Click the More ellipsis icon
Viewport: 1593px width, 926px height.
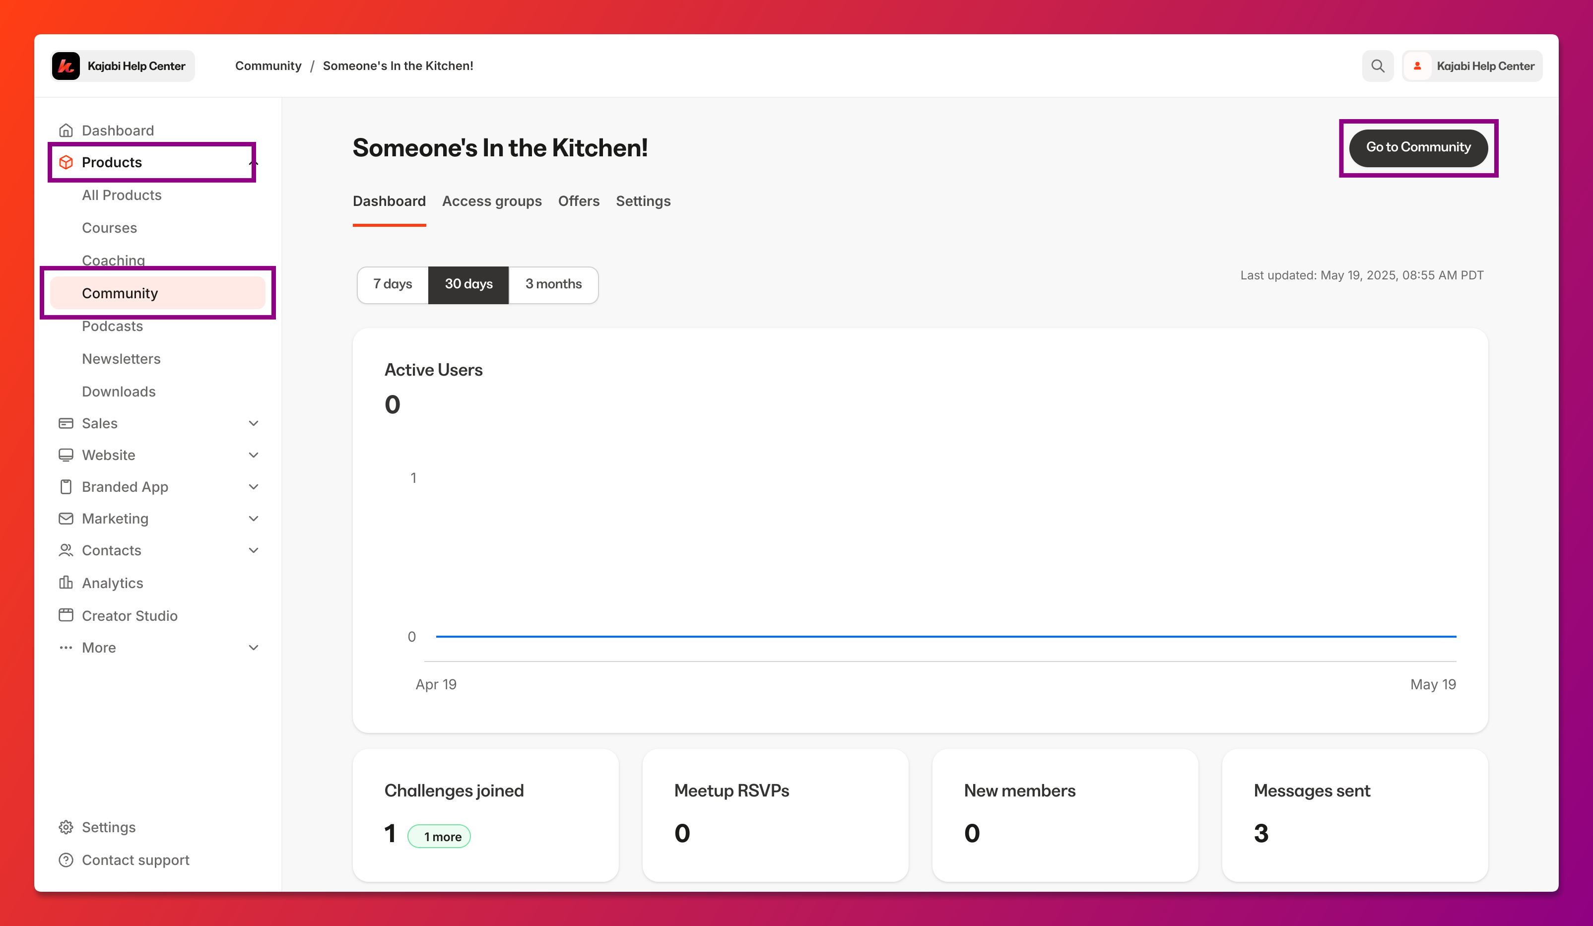[66, 648]
